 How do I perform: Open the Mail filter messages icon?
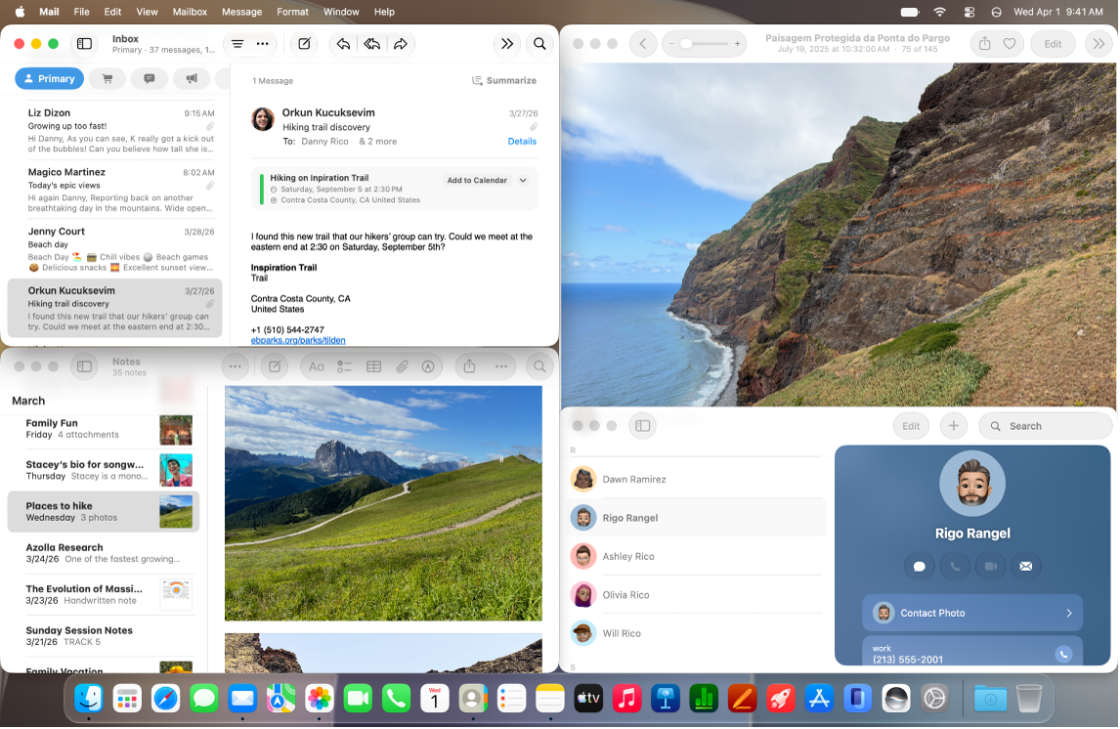pos(237,44)
